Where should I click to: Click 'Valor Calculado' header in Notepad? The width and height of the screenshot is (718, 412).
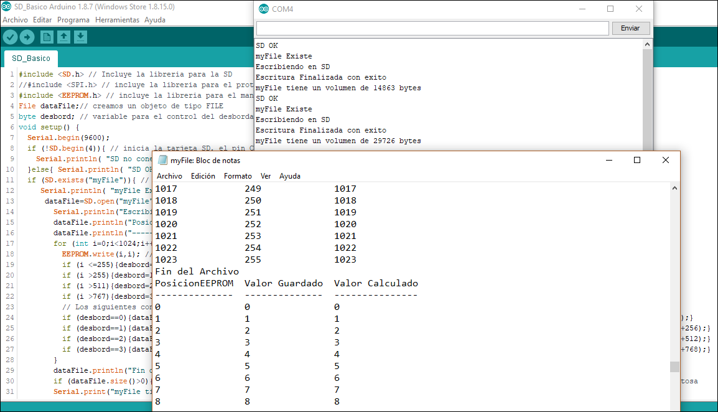(x=376, y=283)
